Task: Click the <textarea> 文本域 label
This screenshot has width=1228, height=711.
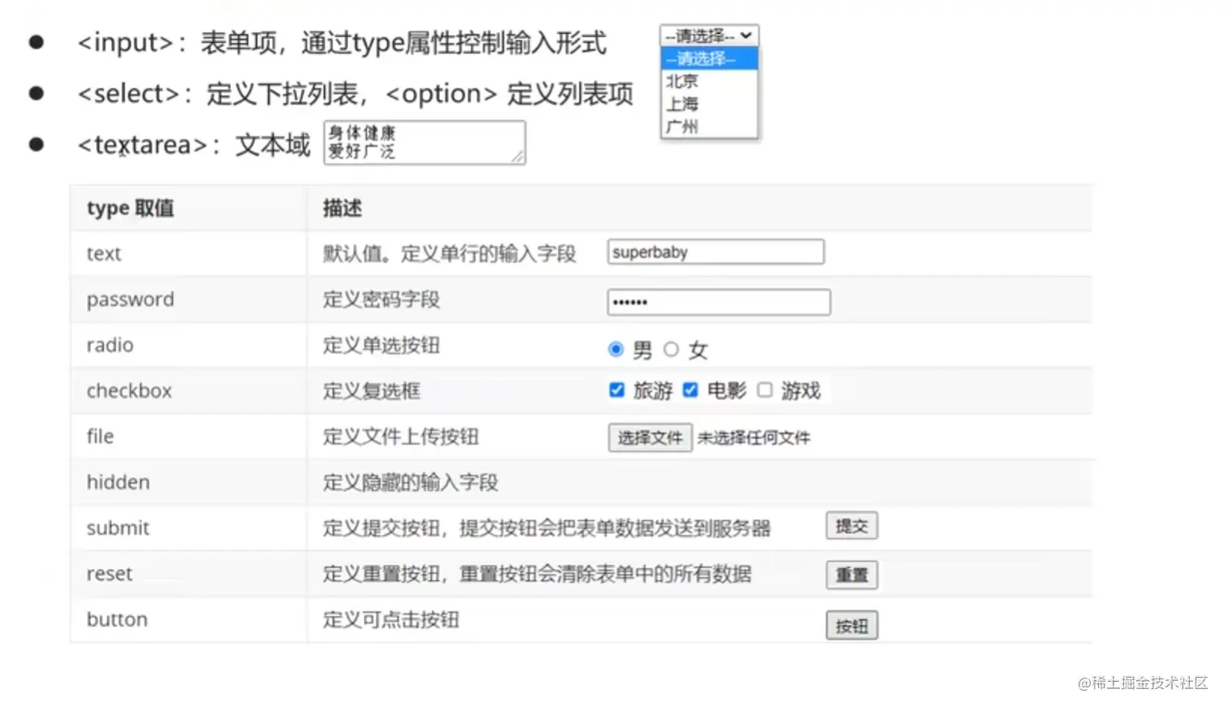Action: (x=194, y=145)
